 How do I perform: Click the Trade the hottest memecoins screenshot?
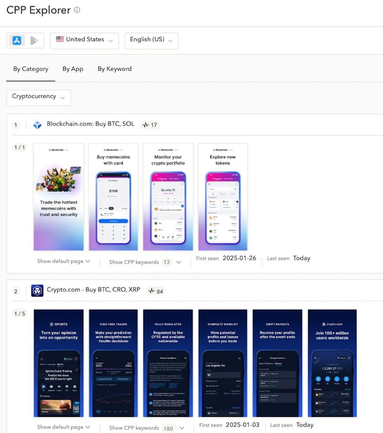click(58, 197)
